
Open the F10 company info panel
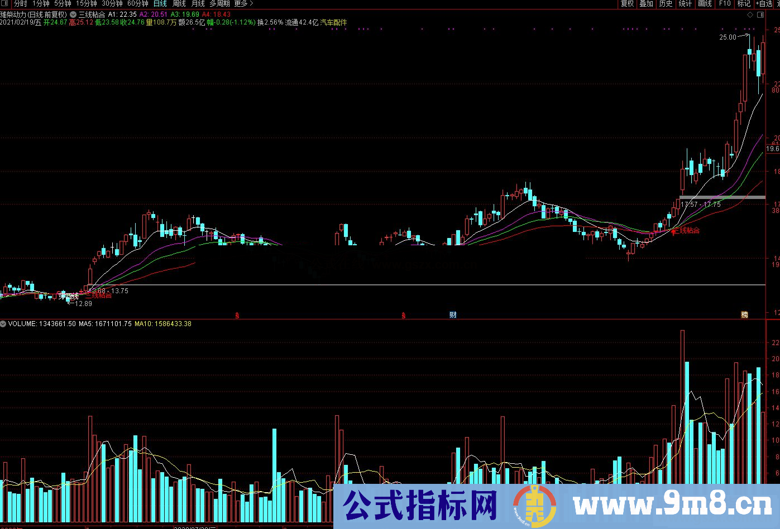[724, 4]
